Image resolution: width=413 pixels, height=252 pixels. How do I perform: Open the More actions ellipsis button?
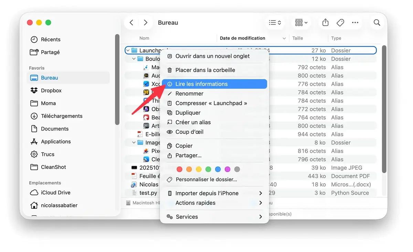(x=355, y=23)
